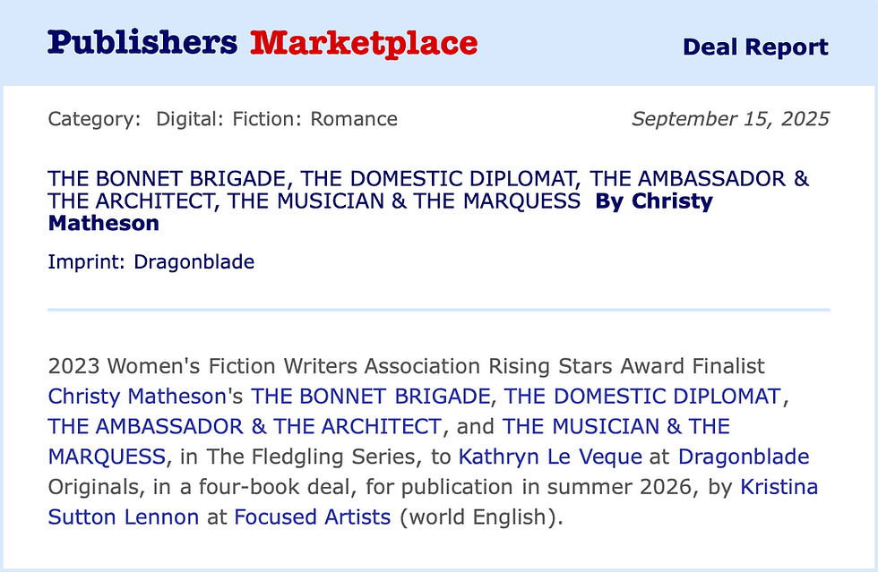Click the horizontal divider under the imprint line
This screenshot has width=878, height=572.
(x=438, y=310)
